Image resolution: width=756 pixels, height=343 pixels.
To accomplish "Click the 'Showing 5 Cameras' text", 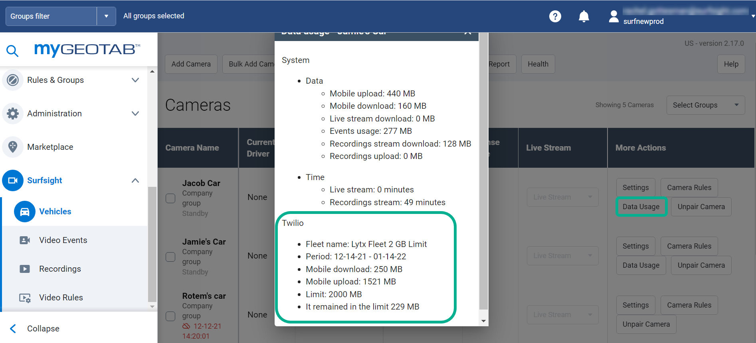I will coord(625,105).
